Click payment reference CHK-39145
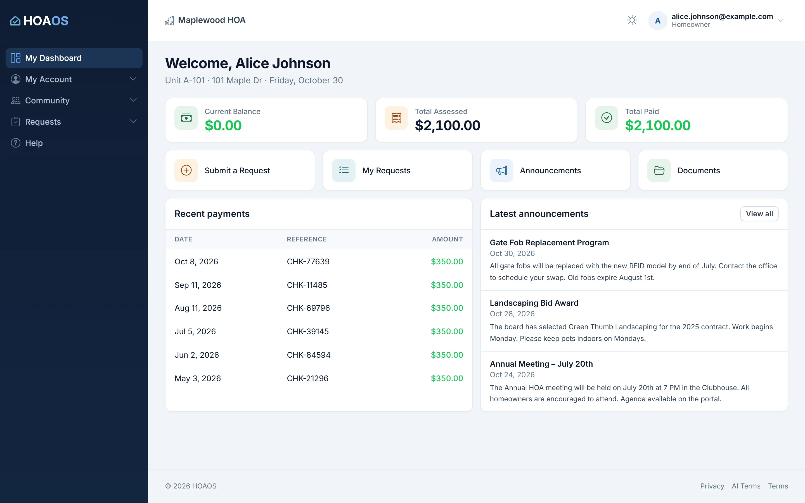805x503 pixels. click(x=308, y=332)
